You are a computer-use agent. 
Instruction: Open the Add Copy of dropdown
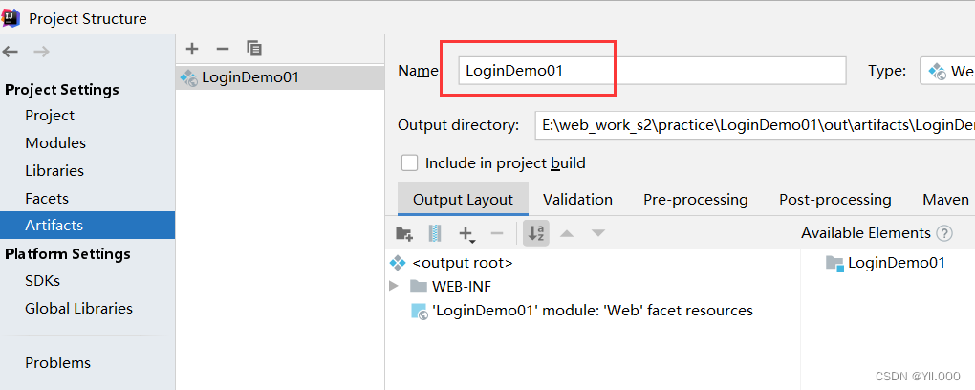coord(466,233)
